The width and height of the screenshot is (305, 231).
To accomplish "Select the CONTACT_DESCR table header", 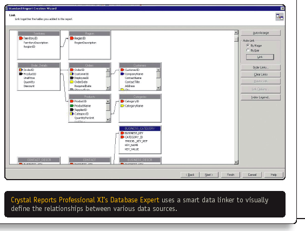I will (39, 160).
